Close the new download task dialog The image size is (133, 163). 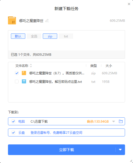(129, 4)
